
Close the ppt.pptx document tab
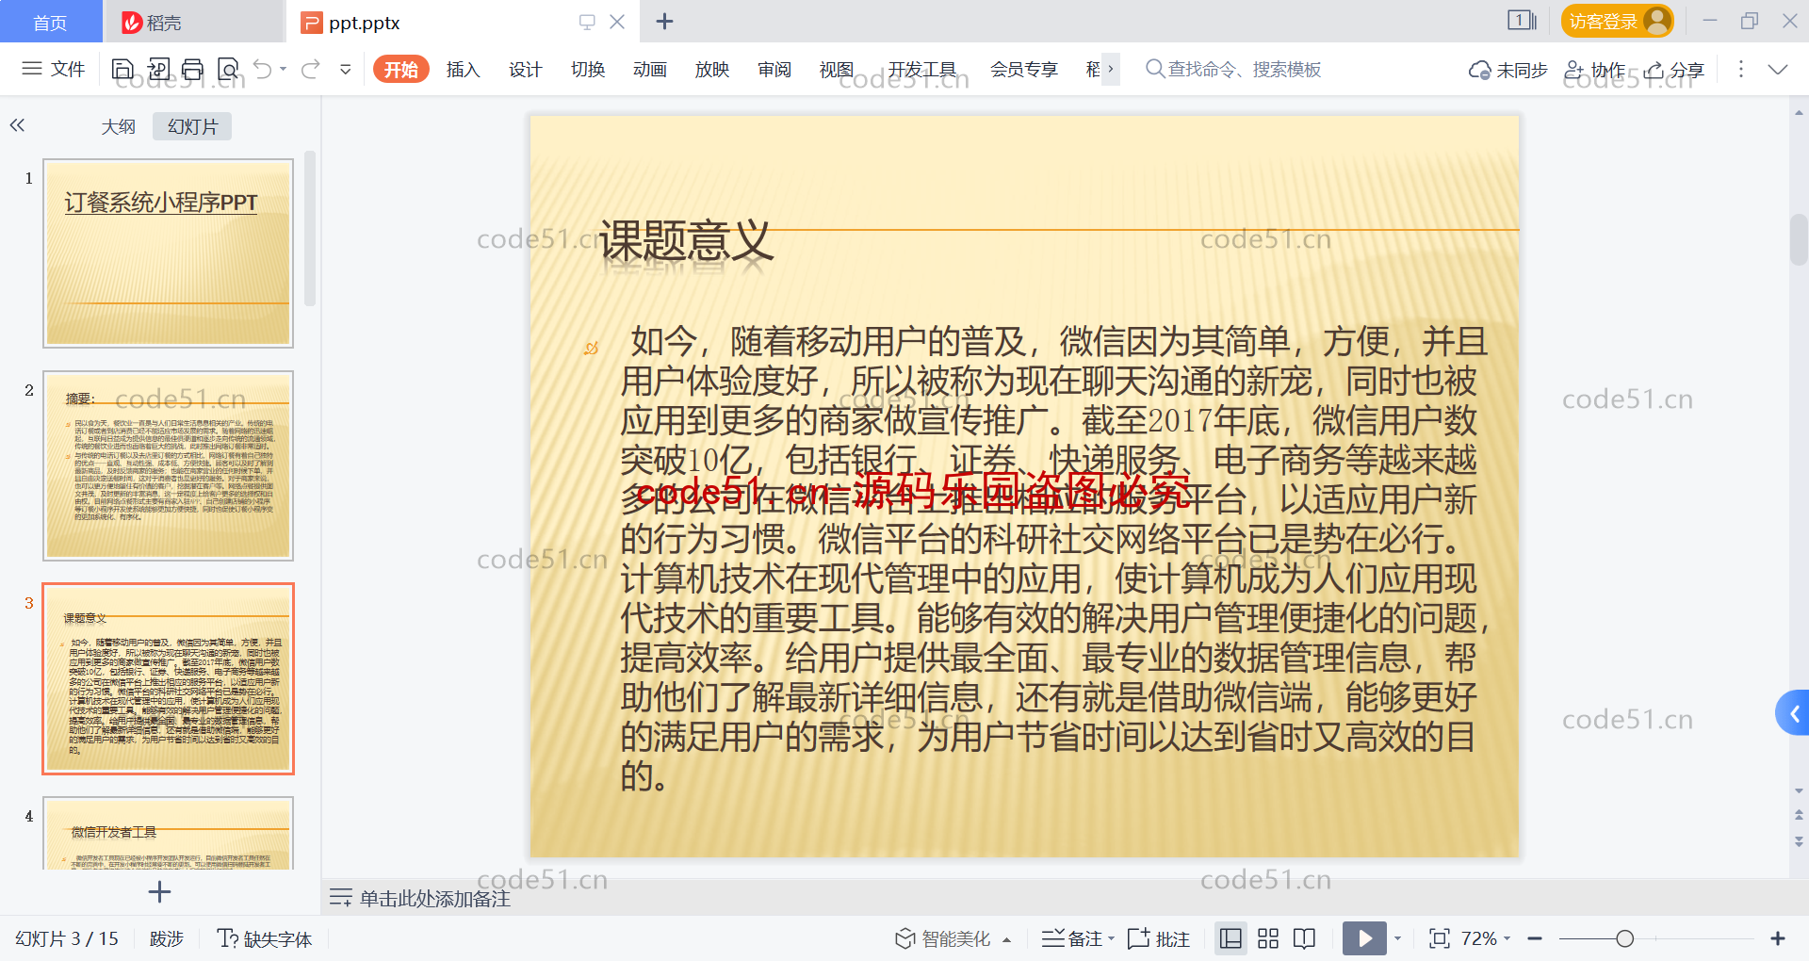(617, 22)
